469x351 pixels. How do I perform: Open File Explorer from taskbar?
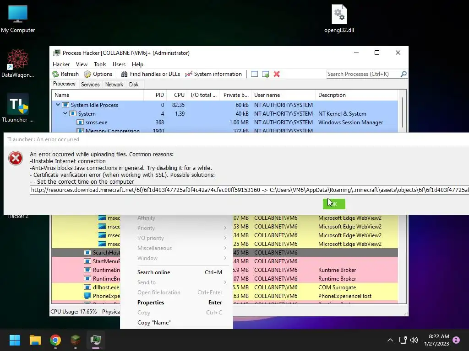pos(35,340)
